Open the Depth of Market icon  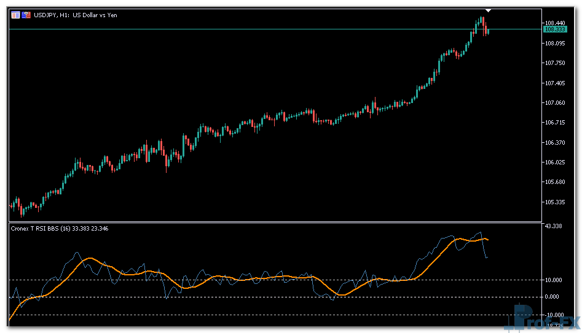26,15
